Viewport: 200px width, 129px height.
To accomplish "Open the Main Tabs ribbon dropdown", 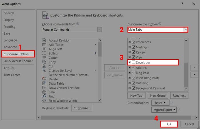I will [186, 30].
